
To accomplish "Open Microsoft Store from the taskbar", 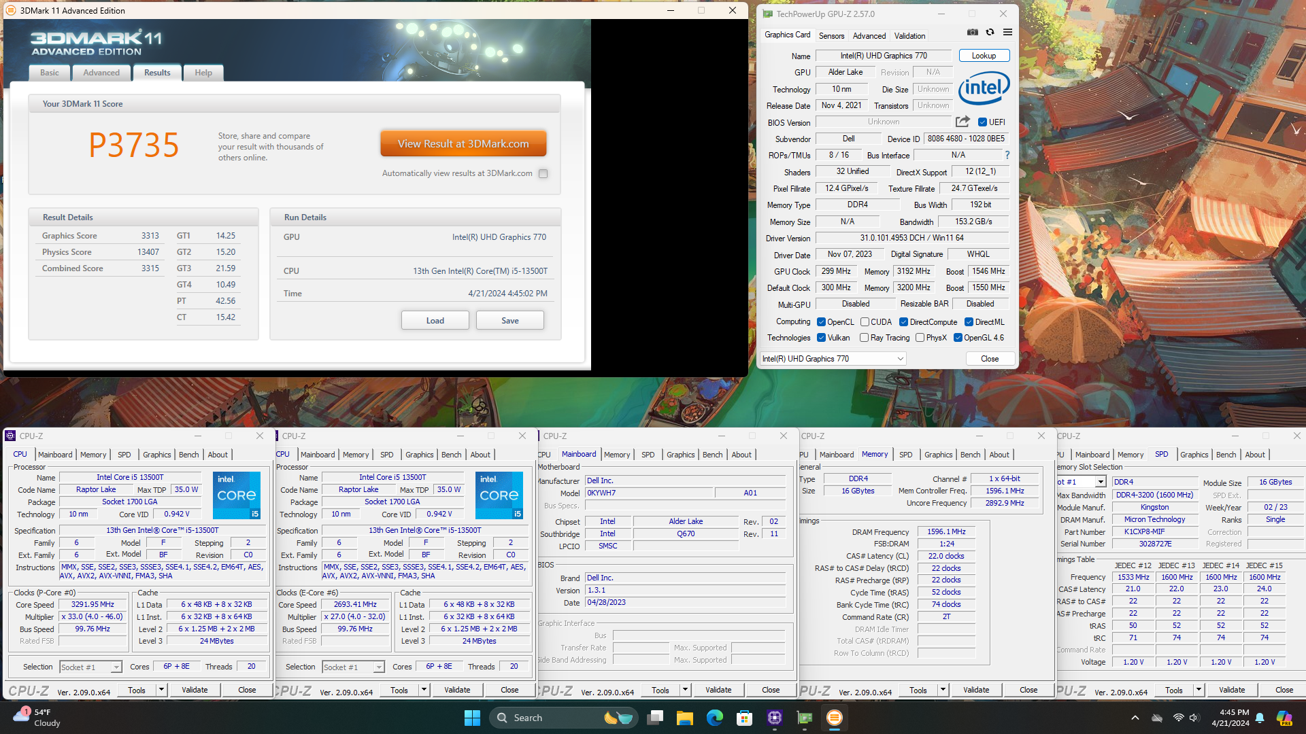I will [745, 718].
